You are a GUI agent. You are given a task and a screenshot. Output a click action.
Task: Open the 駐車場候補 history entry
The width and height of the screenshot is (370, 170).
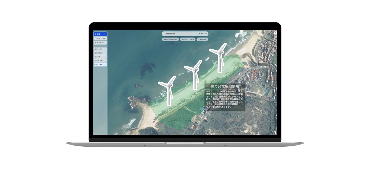pos(101,53)
